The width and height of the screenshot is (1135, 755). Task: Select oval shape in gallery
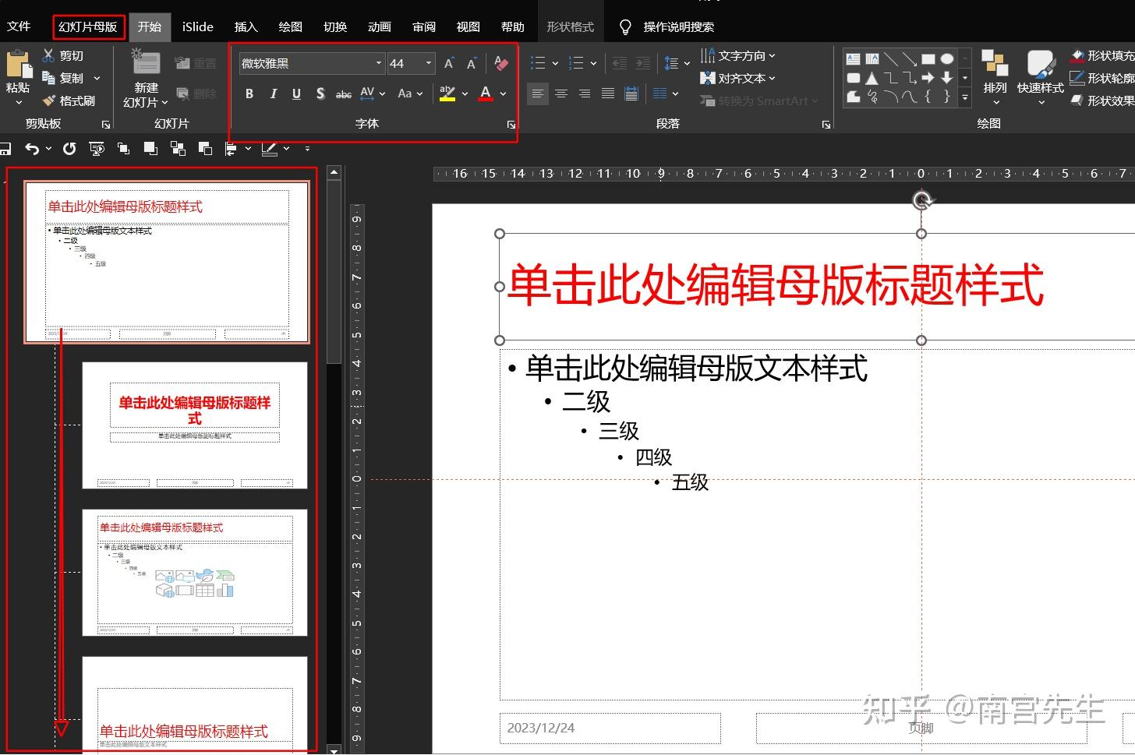pyautogui.click(x=947, y=58)
